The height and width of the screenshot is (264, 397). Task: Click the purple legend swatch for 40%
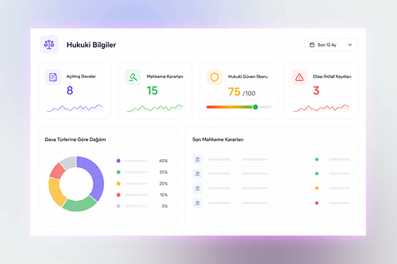click(x=118, y=160)
